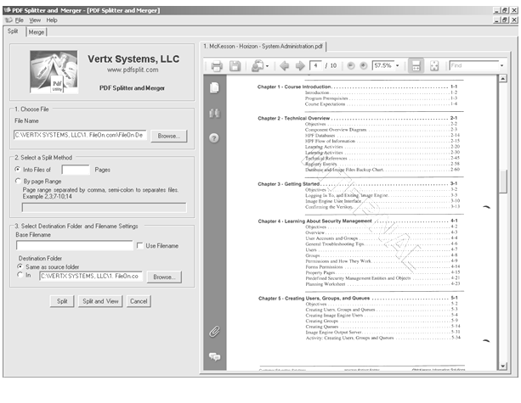Restore the main application window

[505, 10]
